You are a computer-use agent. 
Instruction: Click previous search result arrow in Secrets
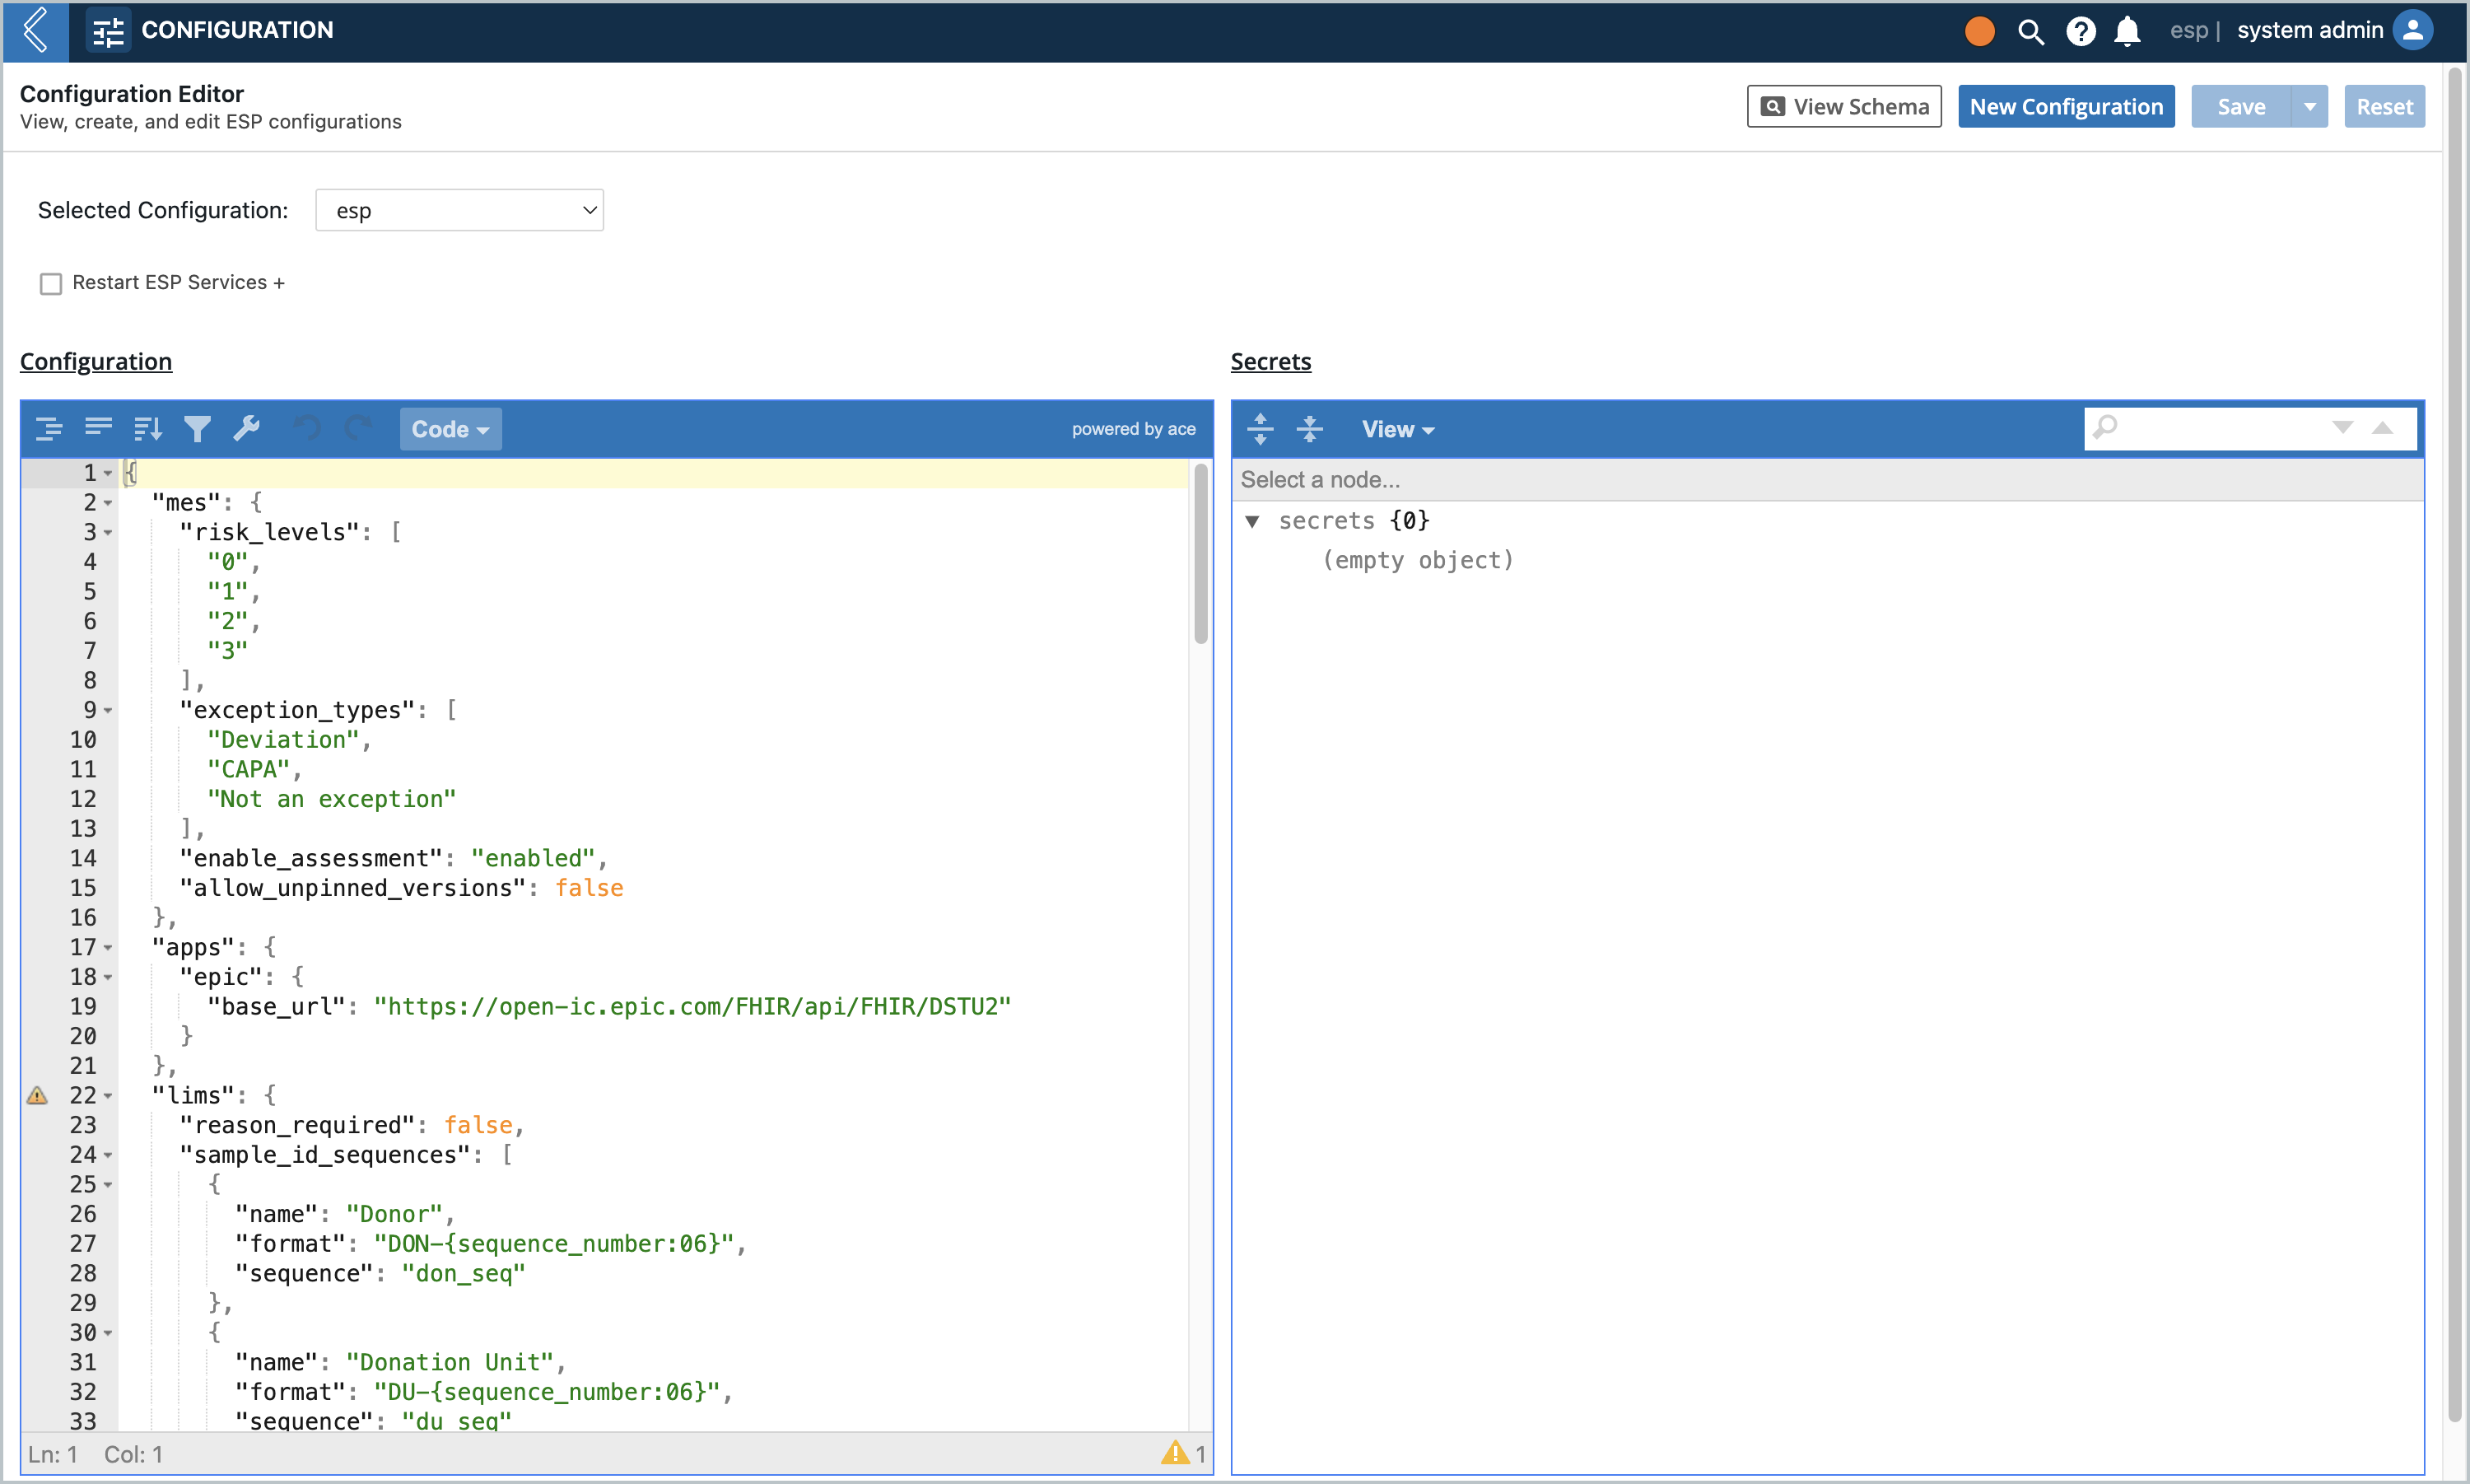2383,428
